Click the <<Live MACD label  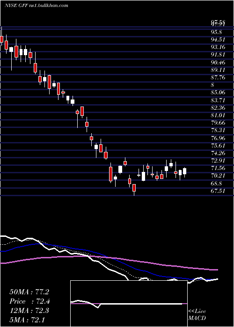coord(197,314)
